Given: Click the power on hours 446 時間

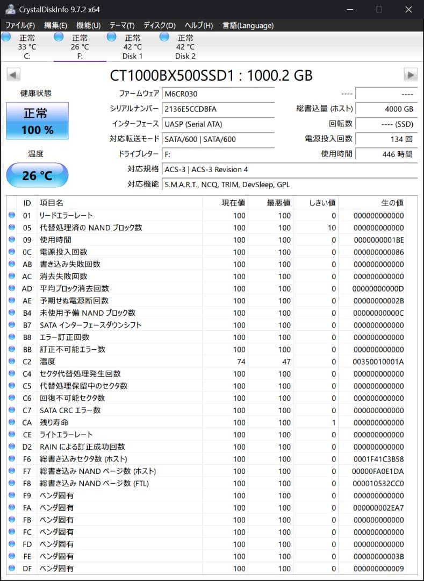Looking at the screenshot, I should pyautogui.click(x=386, y=154).
